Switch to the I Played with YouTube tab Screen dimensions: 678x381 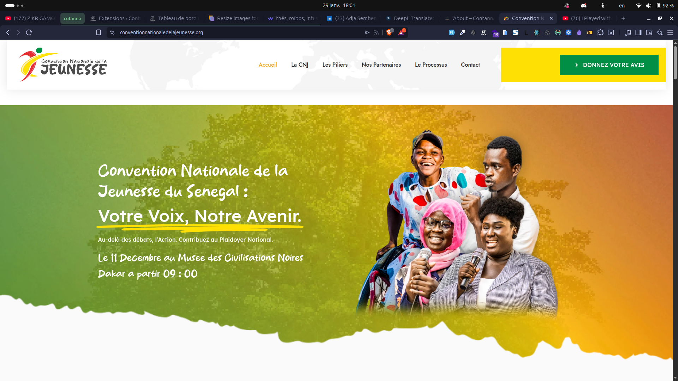pos(587,18)
